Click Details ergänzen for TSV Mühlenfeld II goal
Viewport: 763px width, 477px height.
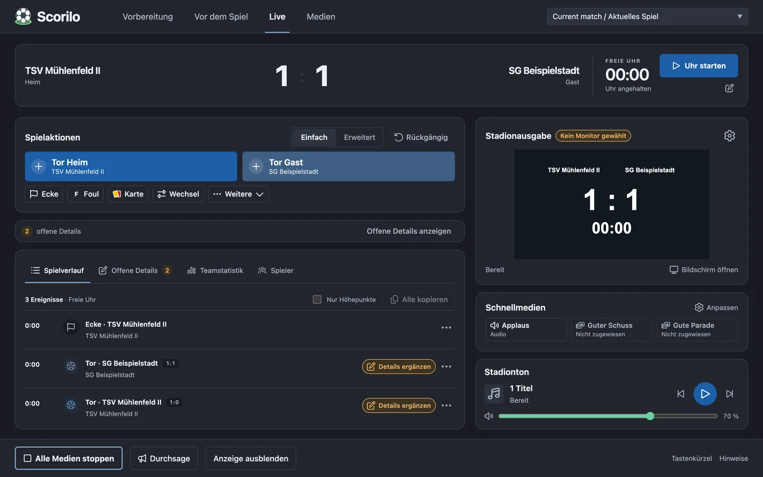pos(399,405)
